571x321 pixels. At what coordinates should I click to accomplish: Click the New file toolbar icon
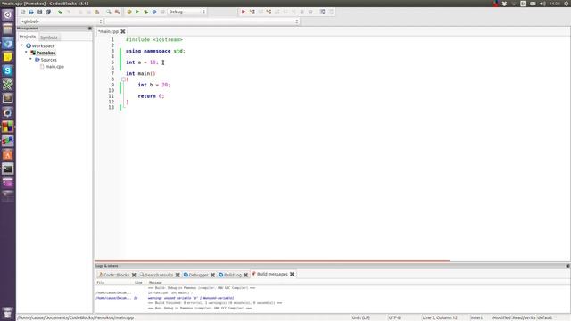pos(23,12)
